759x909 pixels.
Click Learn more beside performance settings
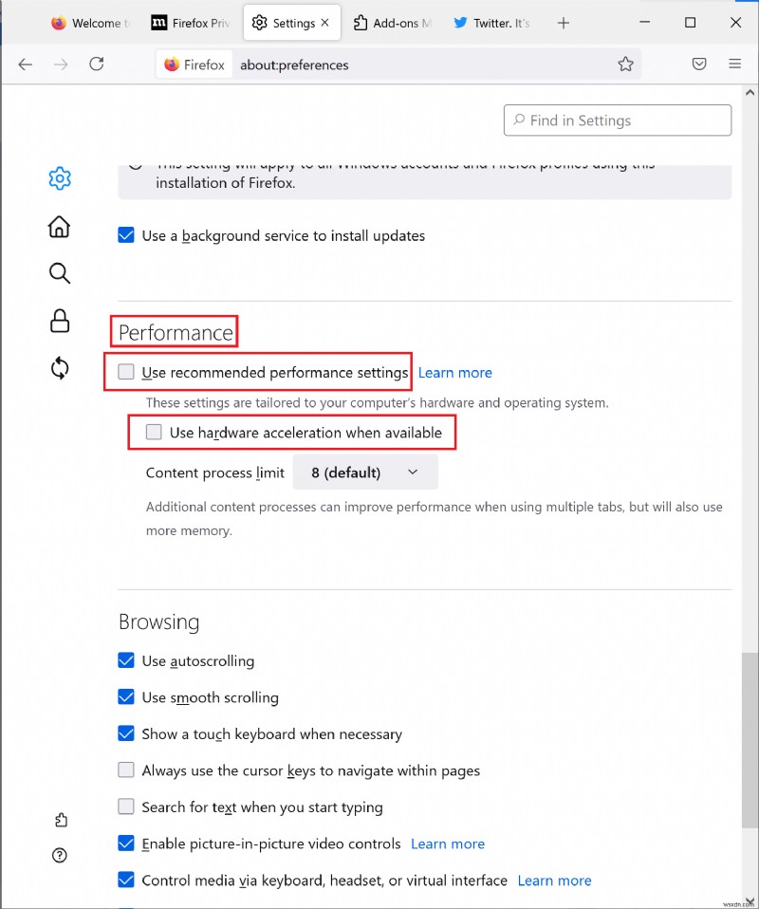(x=455, y=373)
